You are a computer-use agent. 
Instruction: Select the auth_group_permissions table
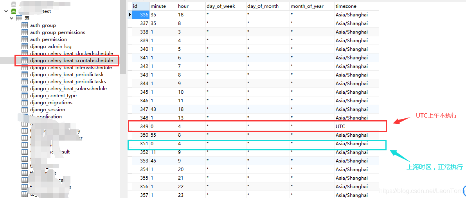[x=58, y=32]
